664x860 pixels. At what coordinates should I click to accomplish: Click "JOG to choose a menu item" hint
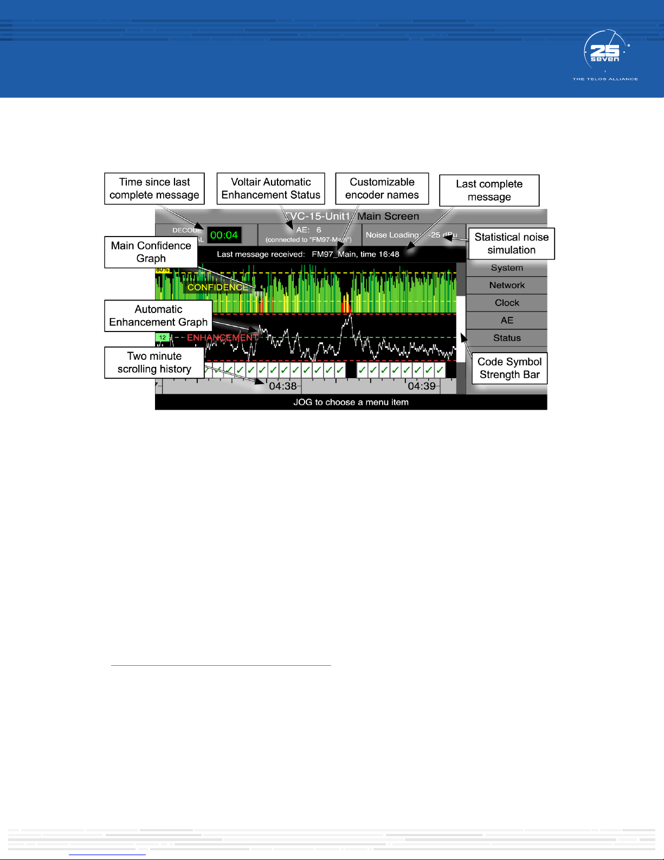[351, 402]
